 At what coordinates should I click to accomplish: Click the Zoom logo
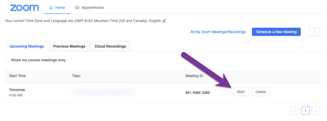[x=24, y=8]
